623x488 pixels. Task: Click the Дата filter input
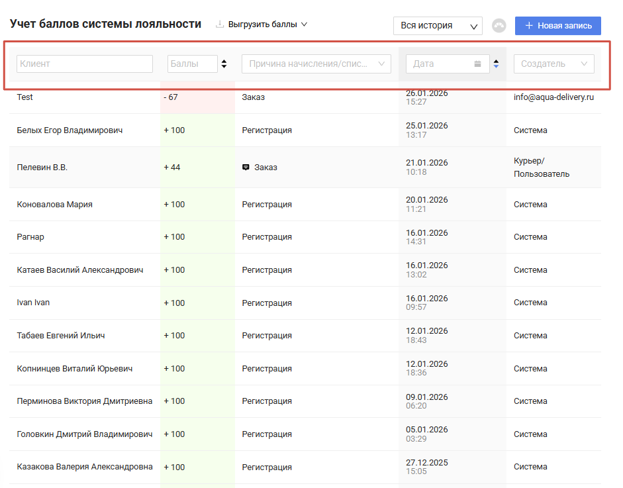[x=440, y=64]
